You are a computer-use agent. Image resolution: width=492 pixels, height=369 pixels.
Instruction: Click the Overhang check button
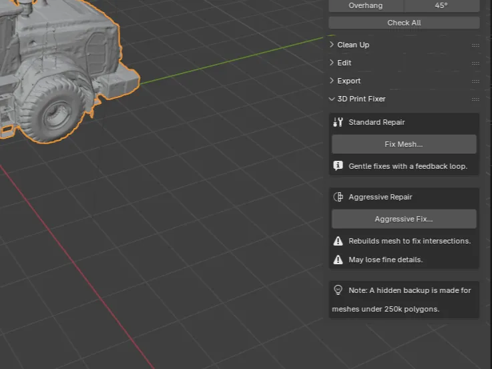click(x=366, y=5)
